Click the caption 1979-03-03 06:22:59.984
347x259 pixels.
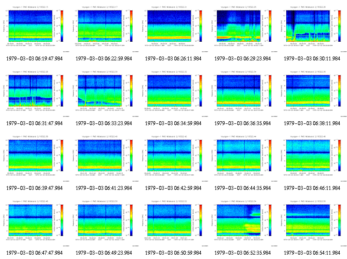[104, 59]
